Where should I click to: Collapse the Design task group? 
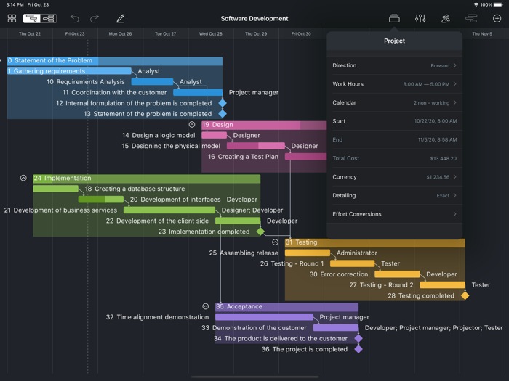(192, 125)
